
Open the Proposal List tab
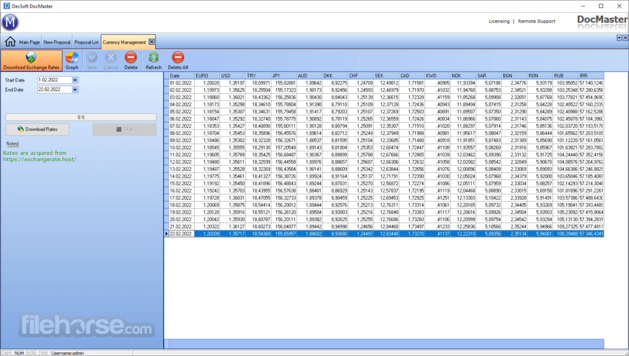pyautogui.click(x=86, y=42)
